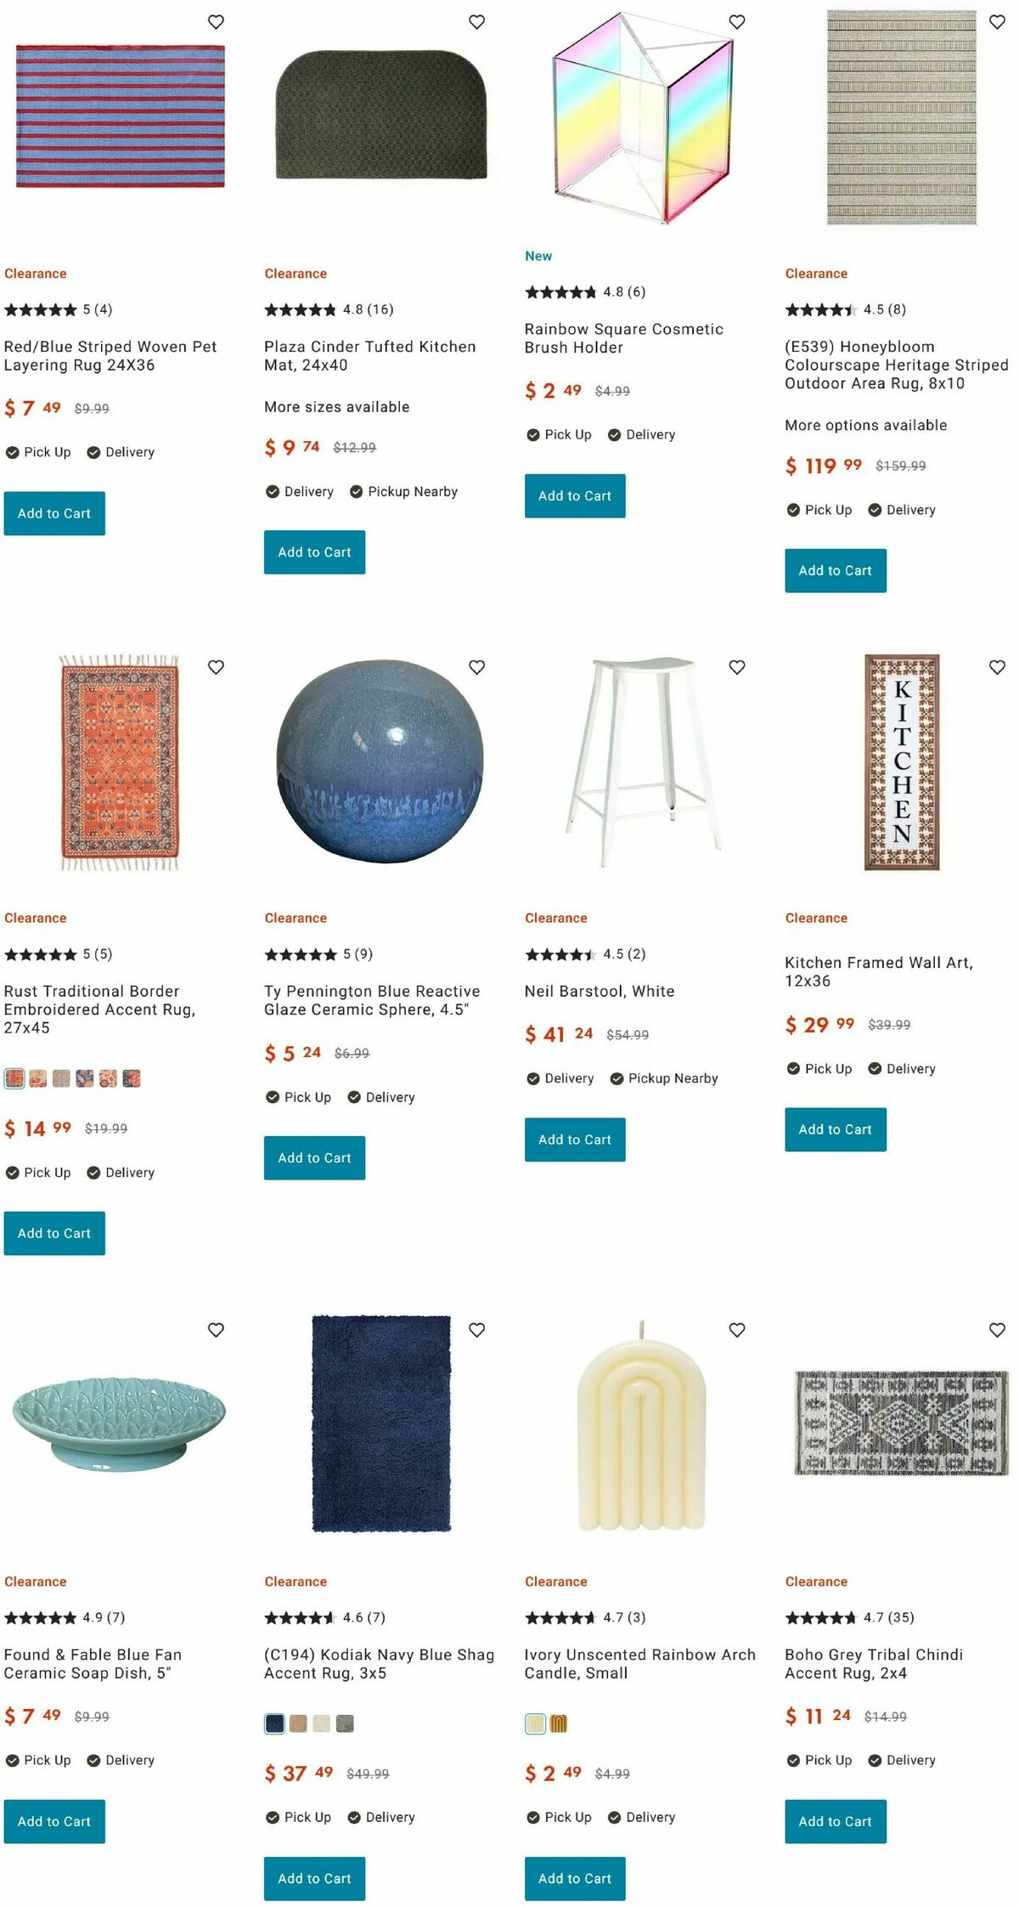Favorite the Honeybloom Heritage Striped Outdoor Rug
Viewport: 1019px width, 1907px height.
pos(997,22)
